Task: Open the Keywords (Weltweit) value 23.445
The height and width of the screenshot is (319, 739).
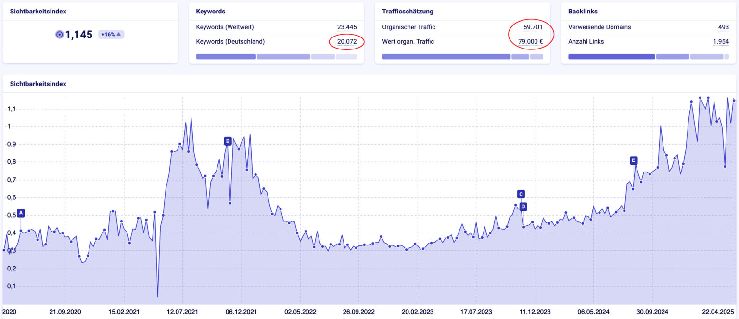Action: (x=347, y=27)
